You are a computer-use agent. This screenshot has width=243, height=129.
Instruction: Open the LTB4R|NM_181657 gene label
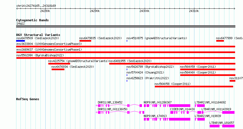pos(222,123)
